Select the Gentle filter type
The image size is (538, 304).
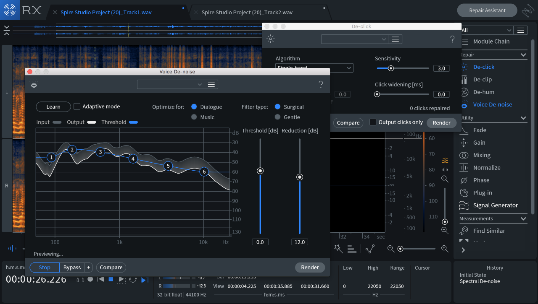pos(278,117)
